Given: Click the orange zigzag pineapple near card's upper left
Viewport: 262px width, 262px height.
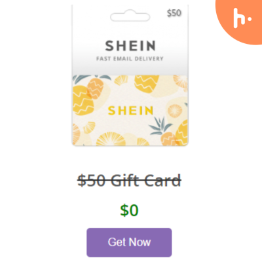Looking at the screenshot, I should (95, 88).
